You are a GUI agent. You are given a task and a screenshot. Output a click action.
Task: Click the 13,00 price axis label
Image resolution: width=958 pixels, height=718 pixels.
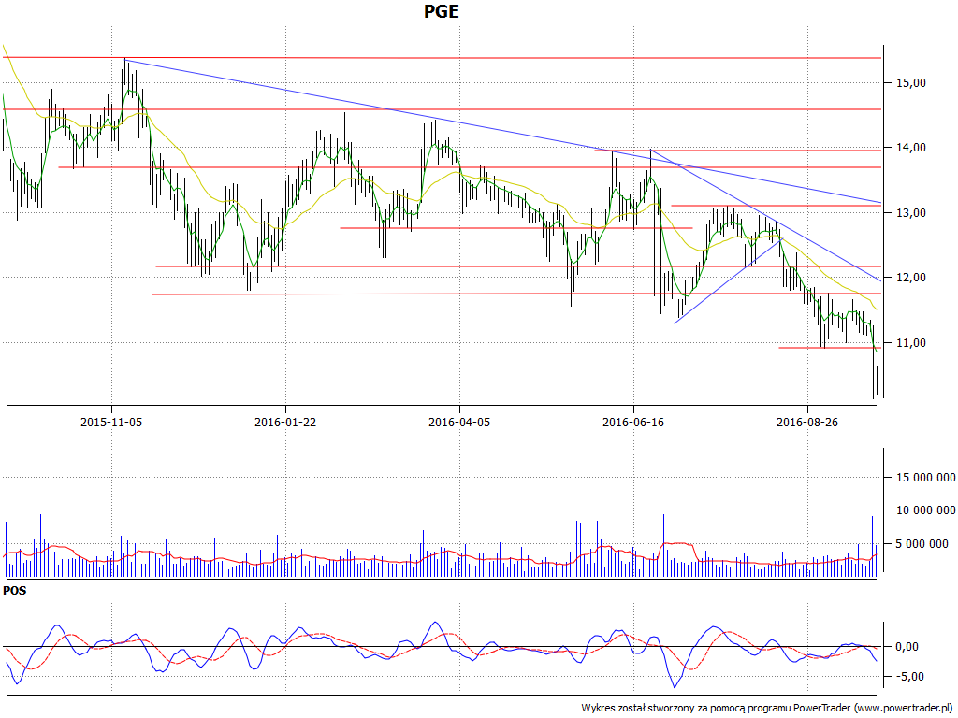911,213
